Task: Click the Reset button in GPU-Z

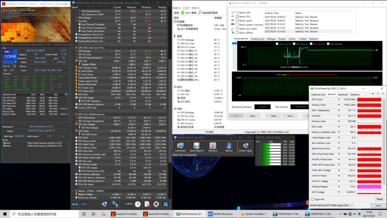Action: click(379, 199)
